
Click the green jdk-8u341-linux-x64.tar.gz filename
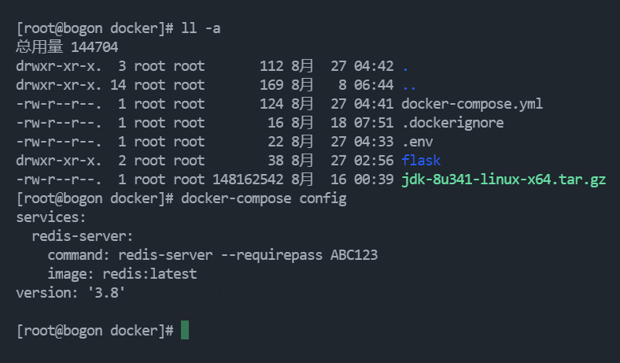tap(504, 180)
